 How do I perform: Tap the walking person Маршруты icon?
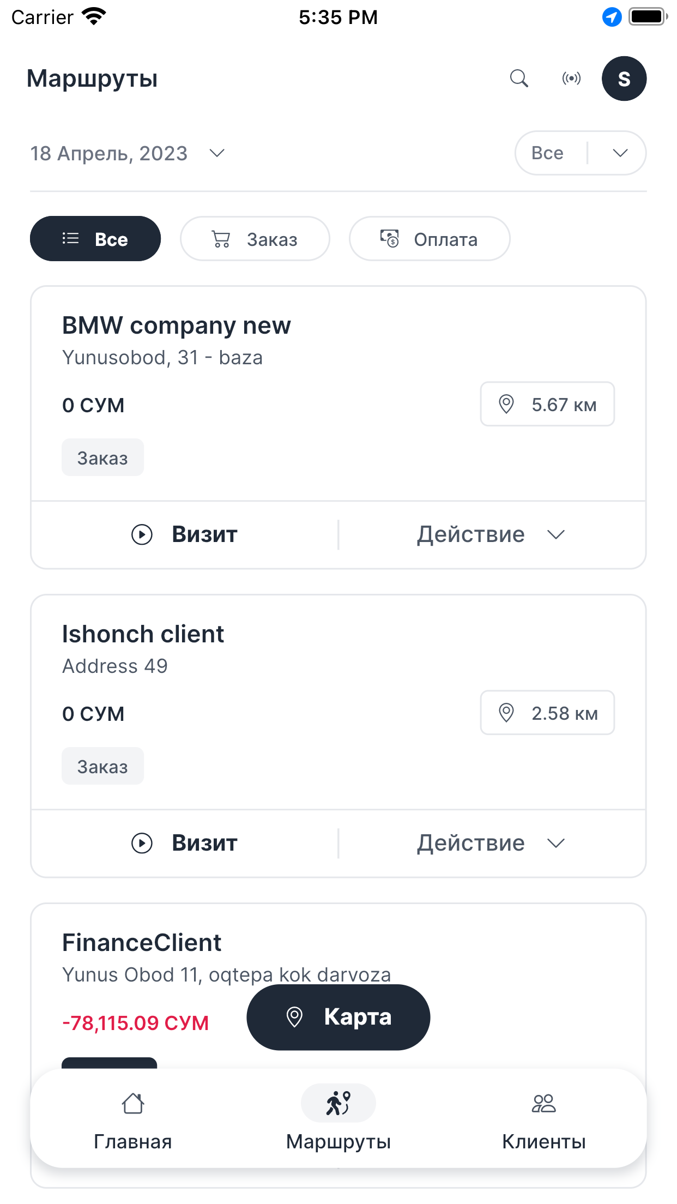[338, 1103]
